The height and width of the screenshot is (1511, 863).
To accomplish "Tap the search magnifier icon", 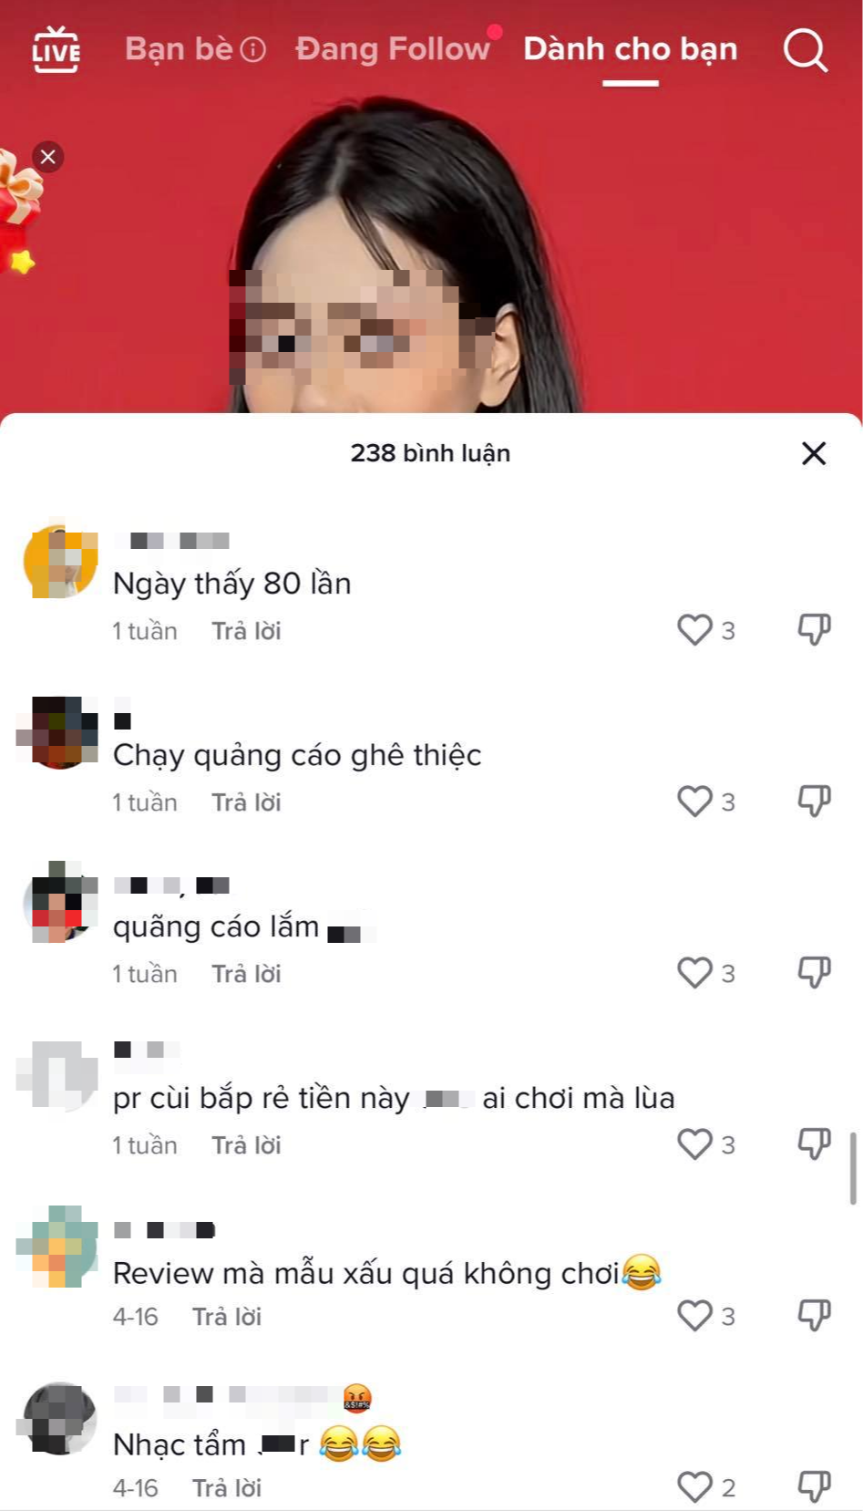I will tap(806, 49).
